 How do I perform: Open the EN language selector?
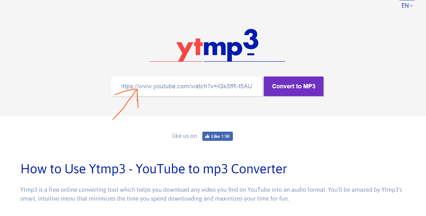[407, 6]
